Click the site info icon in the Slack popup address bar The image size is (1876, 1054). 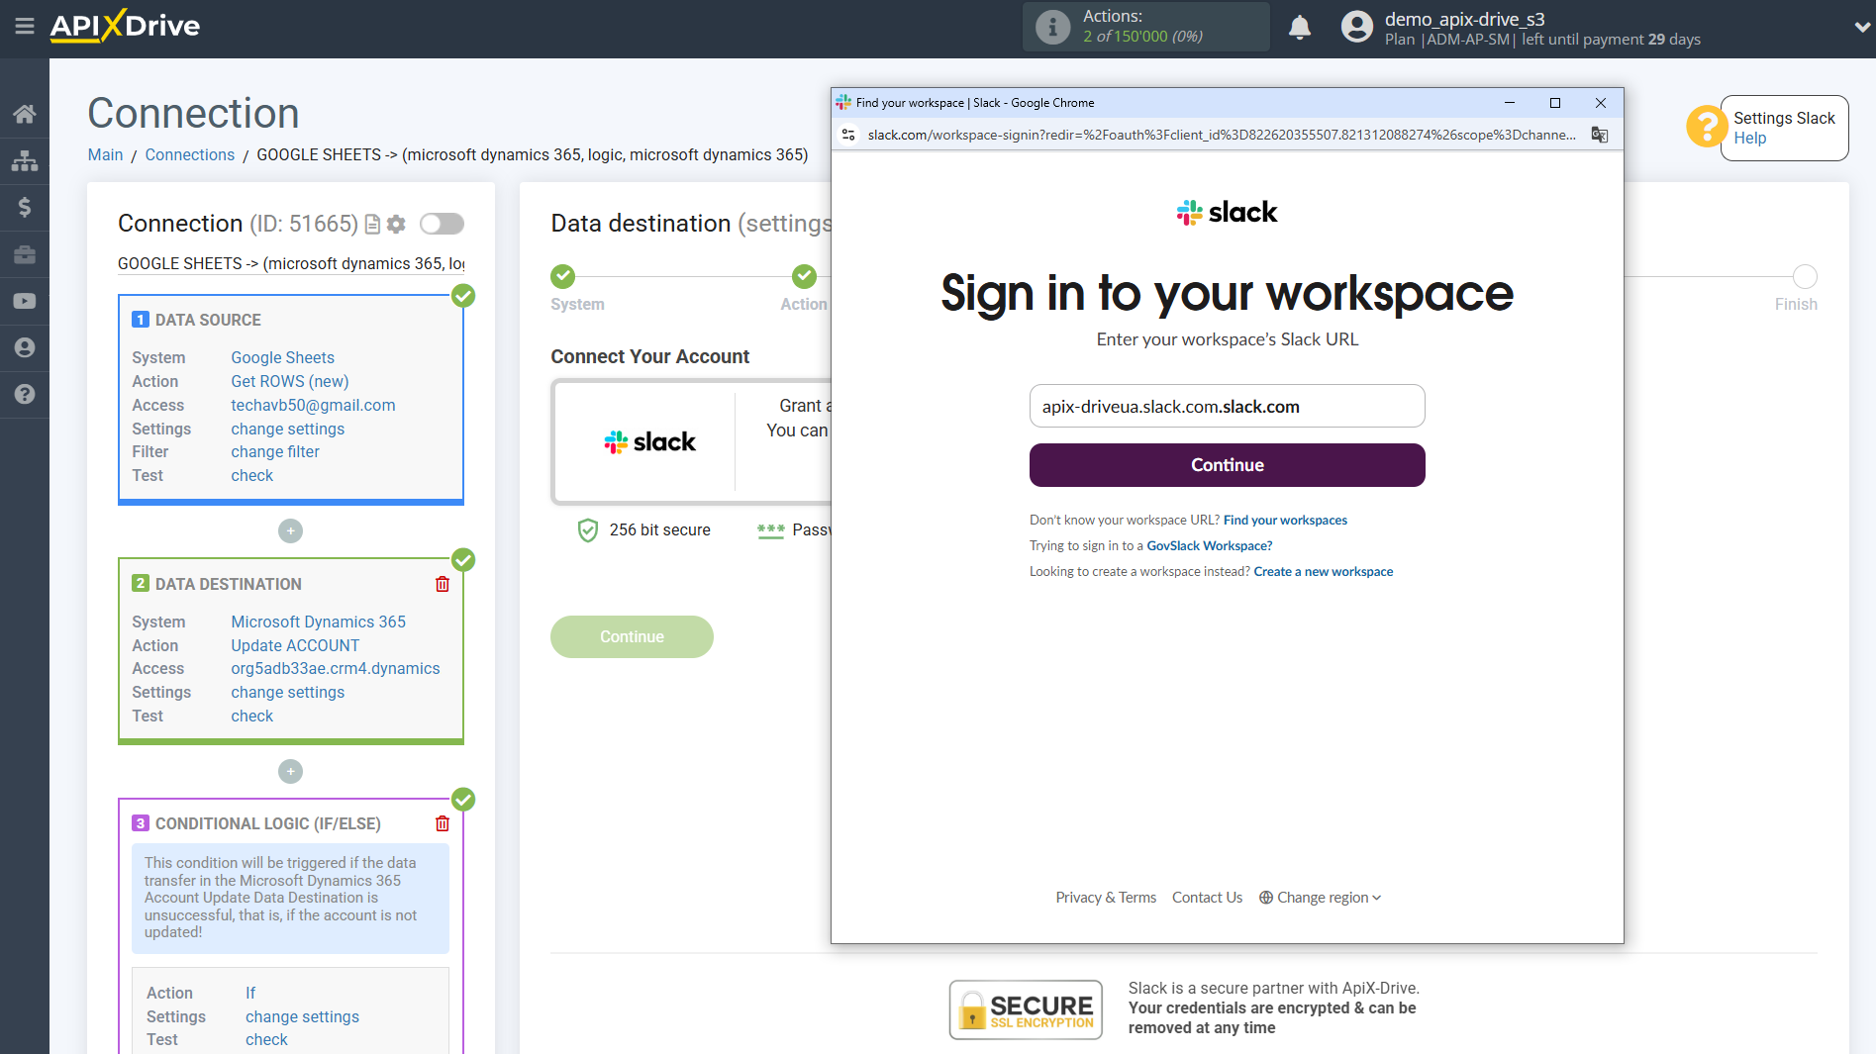click(848, 135)
